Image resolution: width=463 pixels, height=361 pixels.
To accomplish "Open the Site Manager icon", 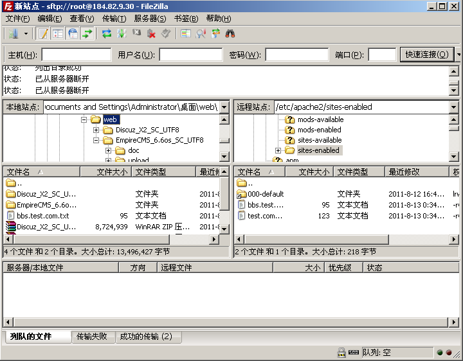I will 14,33.
